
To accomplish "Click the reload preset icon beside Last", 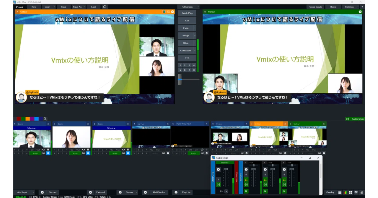I will 105,7.
